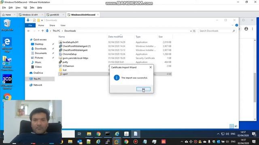
Task: Open the Explorer View ribbon tab
Action: (63, 25)
